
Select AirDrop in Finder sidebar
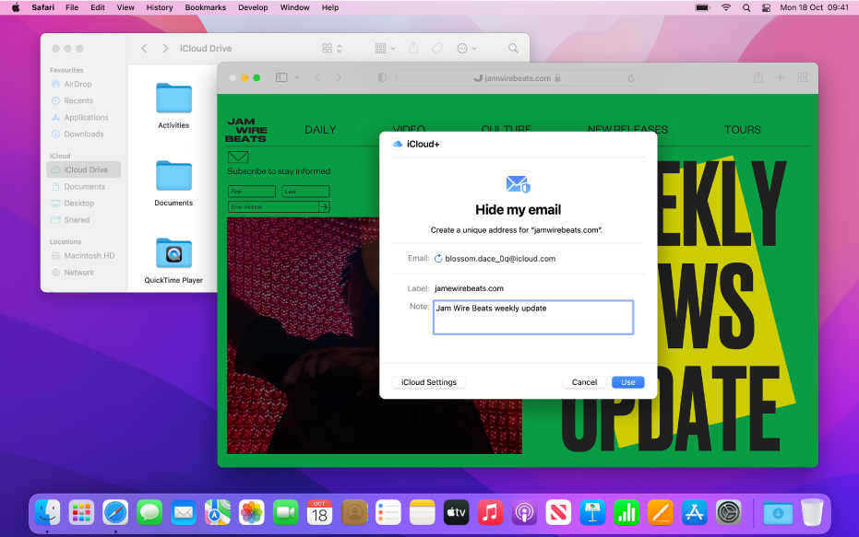pyautogui.click(x=78, y=84)
